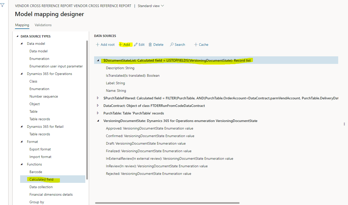Switch to the Mapping tab

coord(22,25)
